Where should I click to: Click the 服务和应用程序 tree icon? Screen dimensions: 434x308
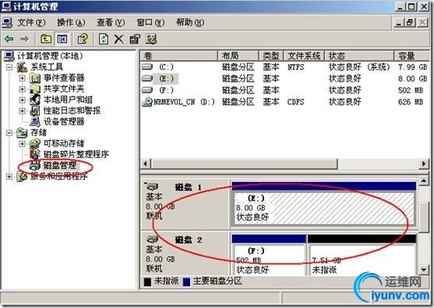[22, 177]
